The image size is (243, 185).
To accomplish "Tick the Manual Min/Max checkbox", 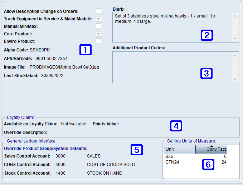I will pos(98,26).
